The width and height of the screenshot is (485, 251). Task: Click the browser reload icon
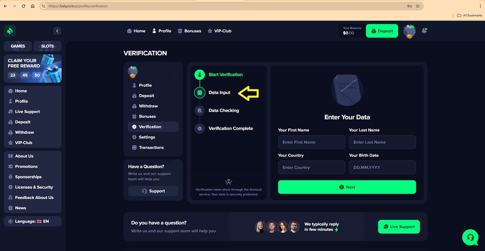tap(23, 6)
